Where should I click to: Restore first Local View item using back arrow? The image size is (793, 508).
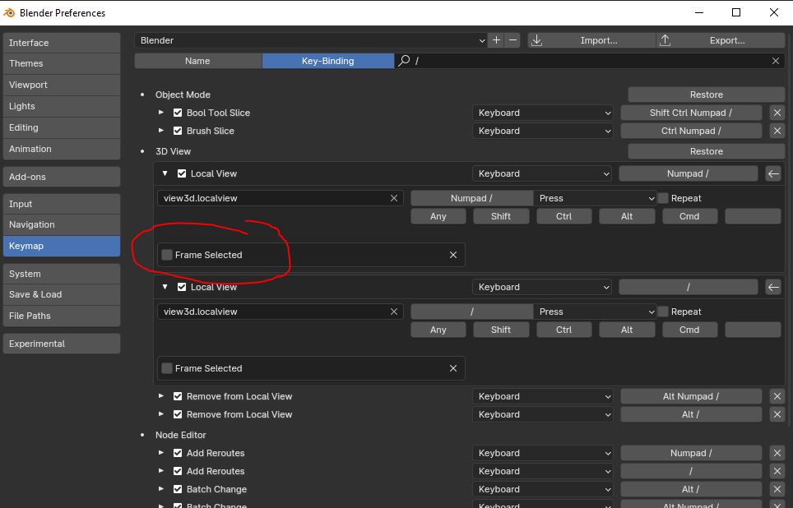[x=773, y=173]
